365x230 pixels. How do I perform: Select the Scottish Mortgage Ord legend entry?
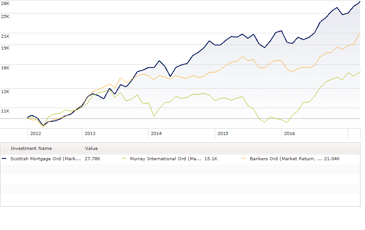pos(46,158)
